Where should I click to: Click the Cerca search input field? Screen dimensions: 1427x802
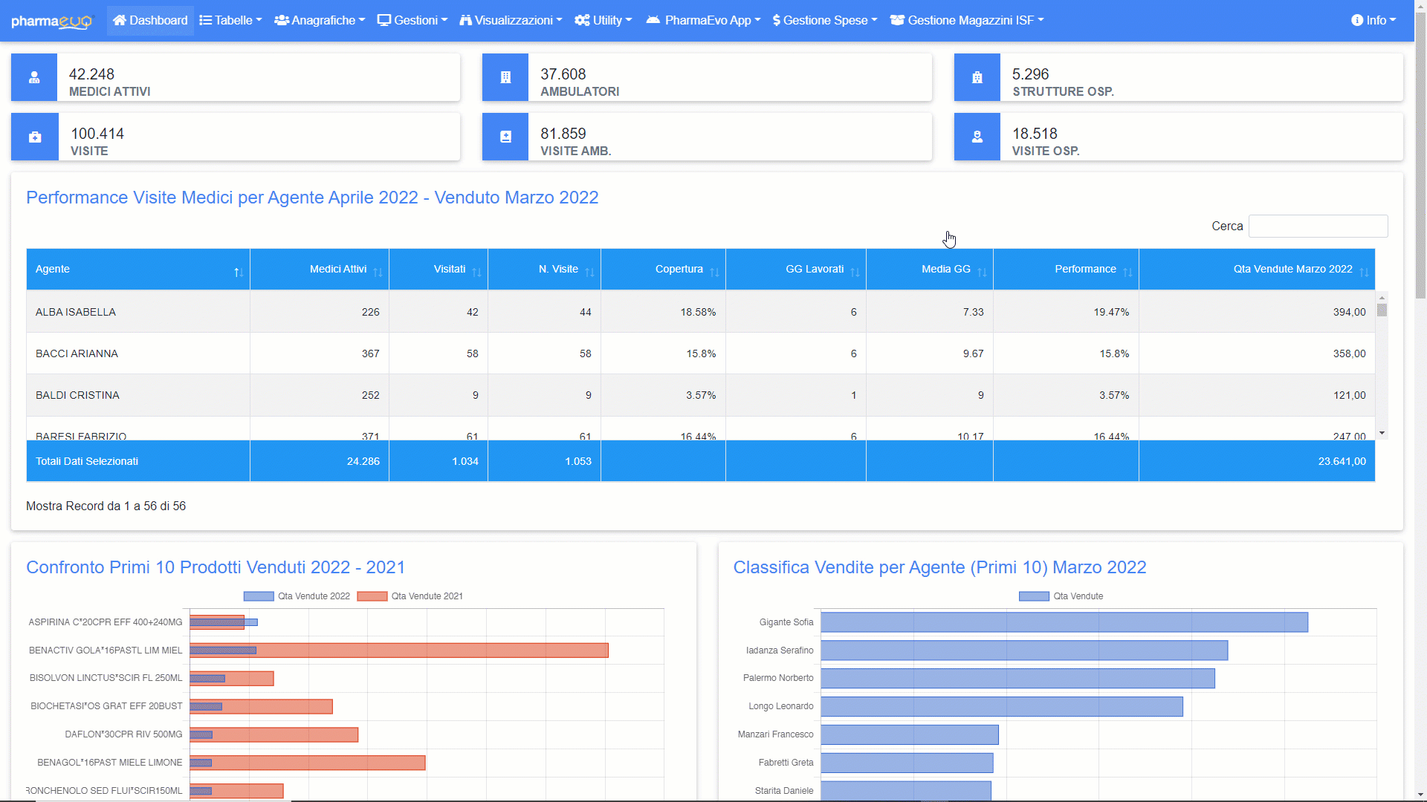[x=1318, y=226]
